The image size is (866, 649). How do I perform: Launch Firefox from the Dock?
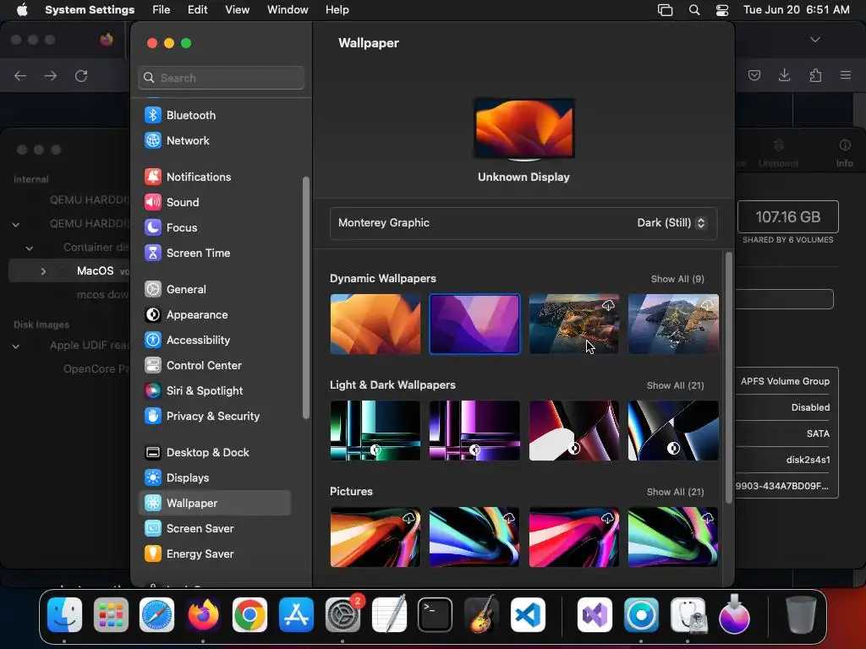pyautogui.click(x=203, y=615)
